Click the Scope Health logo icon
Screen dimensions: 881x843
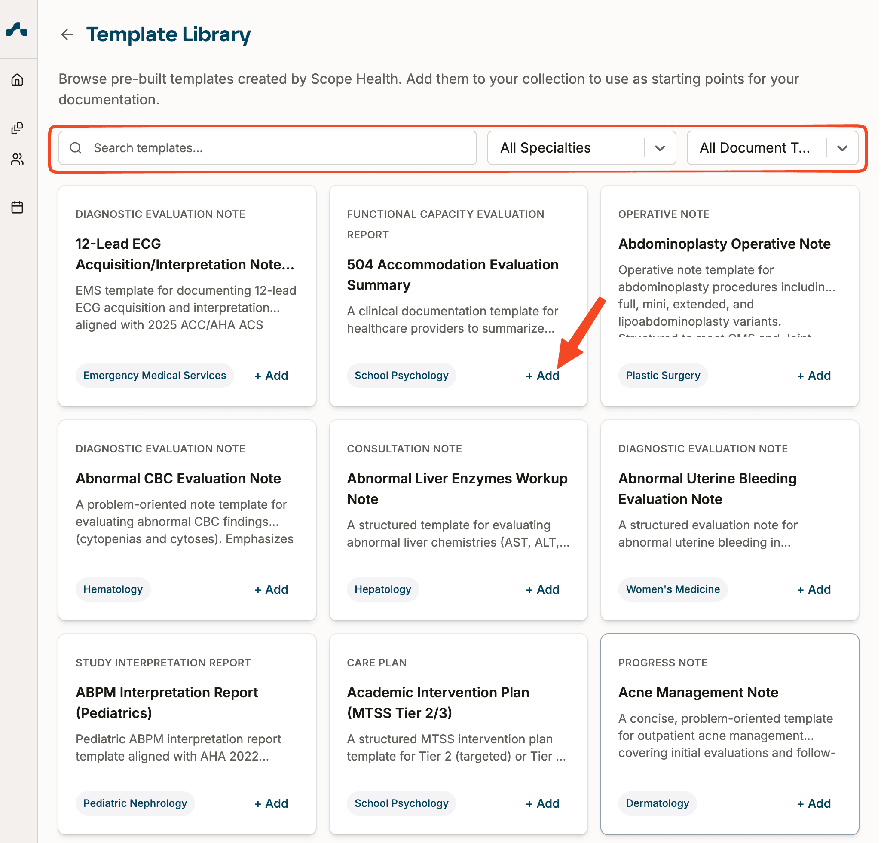pyautogui.click(x=17, y=30)
